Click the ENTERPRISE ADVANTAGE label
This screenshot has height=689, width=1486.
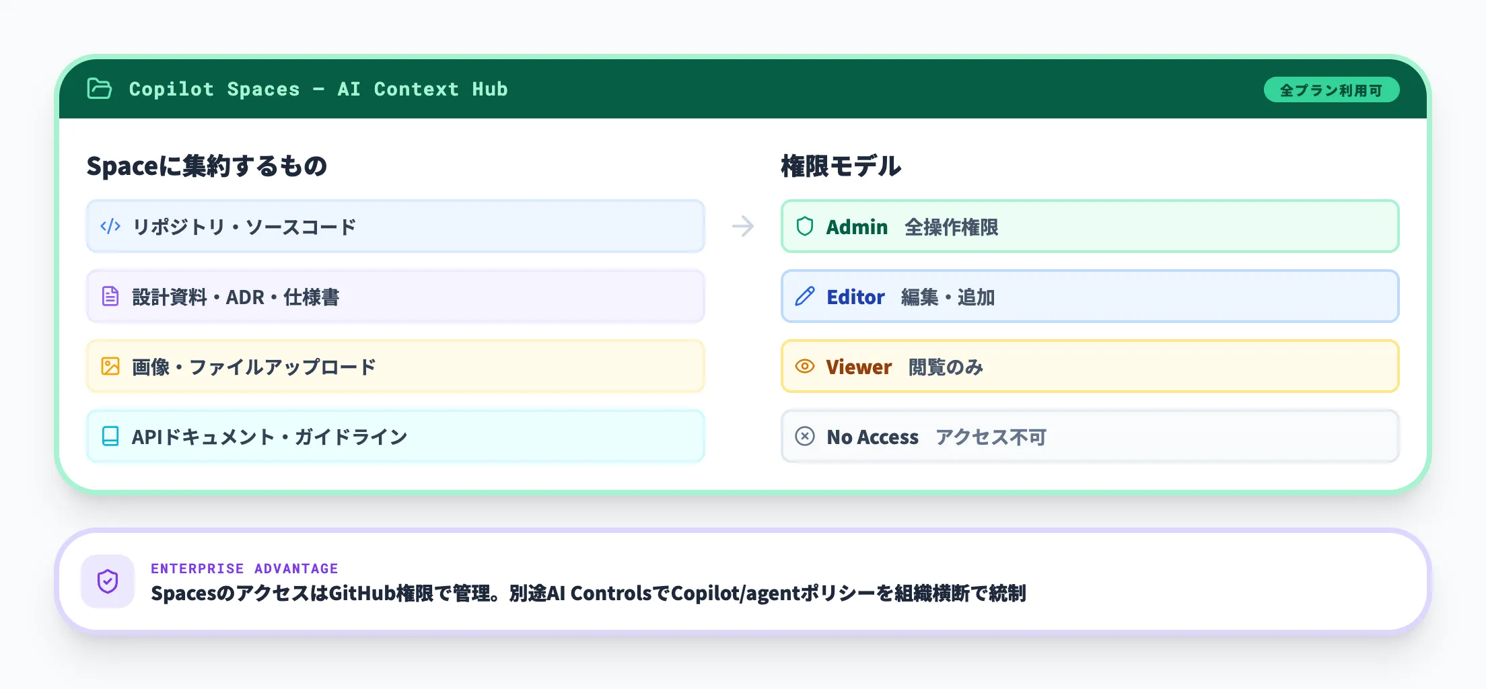point(244,569)
